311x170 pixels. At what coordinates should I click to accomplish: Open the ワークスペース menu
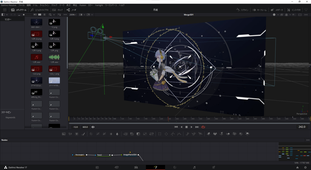click(111, 5)
